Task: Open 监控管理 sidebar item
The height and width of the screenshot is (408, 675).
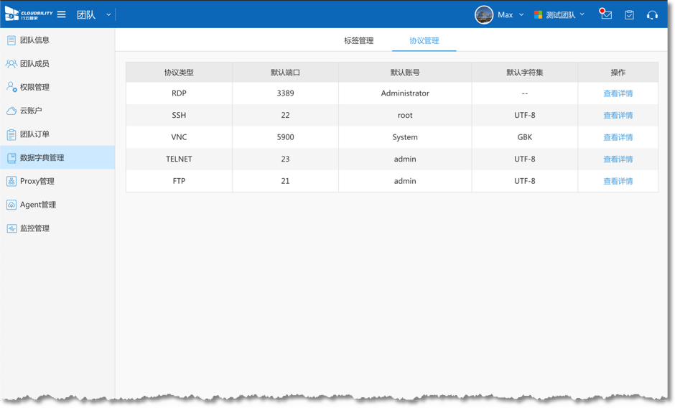Action: pos(34,228)
